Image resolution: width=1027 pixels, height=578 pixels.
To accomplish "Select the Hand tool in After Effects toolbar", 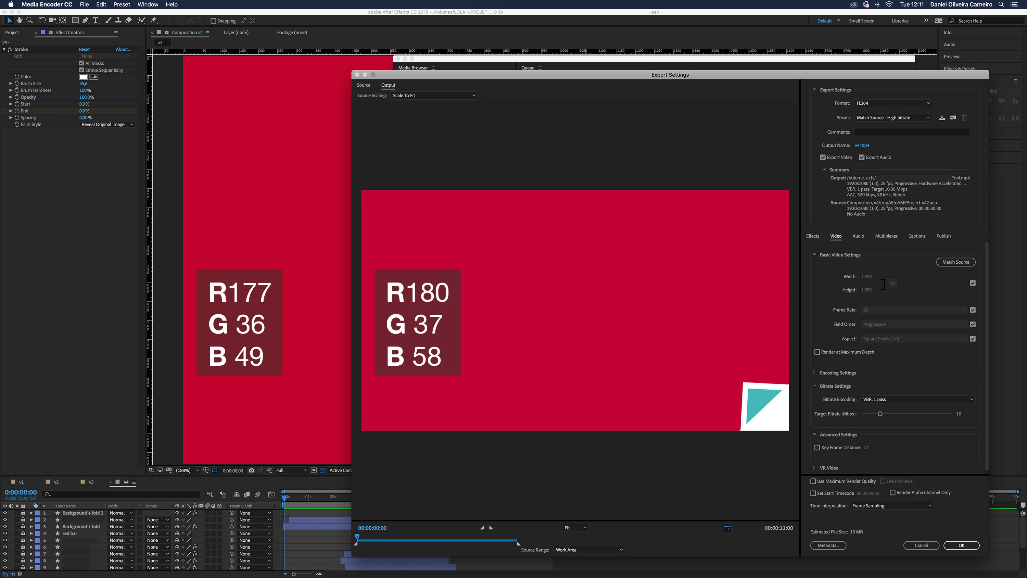I will (x=19, y=20).
